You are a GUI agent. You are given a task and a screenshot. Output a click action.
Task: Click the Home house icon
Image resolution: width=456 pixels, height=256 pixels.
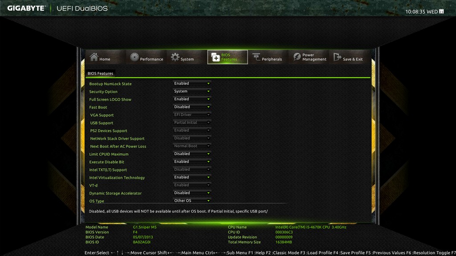coord(94,57)
